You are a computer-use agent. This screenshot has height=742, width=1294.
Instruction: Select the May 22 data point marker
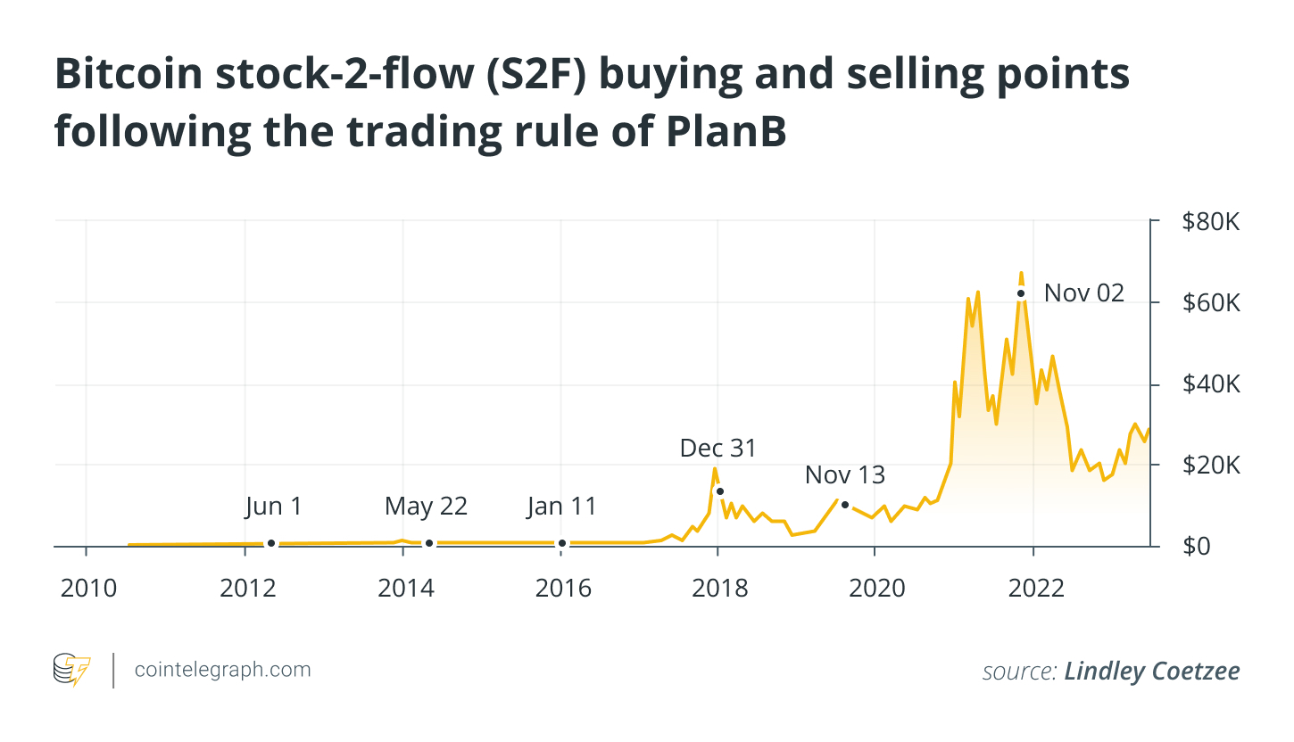pyautogui.click(x=429, y=543)
